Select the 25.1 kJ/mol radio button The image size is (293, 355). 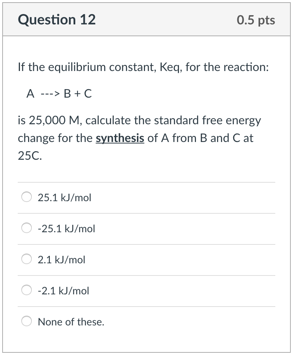tap(26, 197)
